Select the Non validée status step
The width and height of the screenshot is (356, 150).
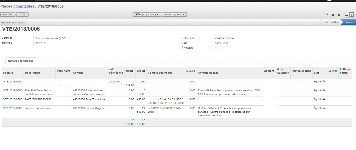[x=331, y=22]
